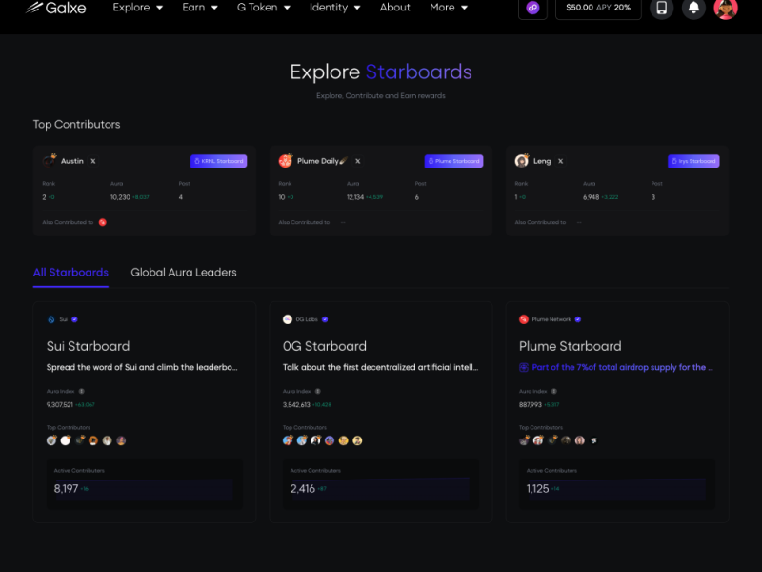Click the Sui Starboard description text
Viewport: 762px width, 572px height.
point(142,368)
